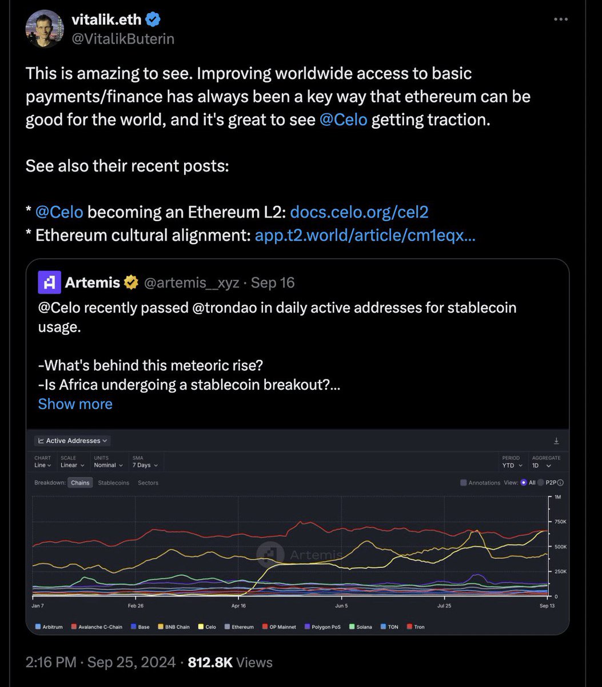Toggle the Celo yellow legend swatch
This screenshot has width=602, height=687.
coord(201,627)
